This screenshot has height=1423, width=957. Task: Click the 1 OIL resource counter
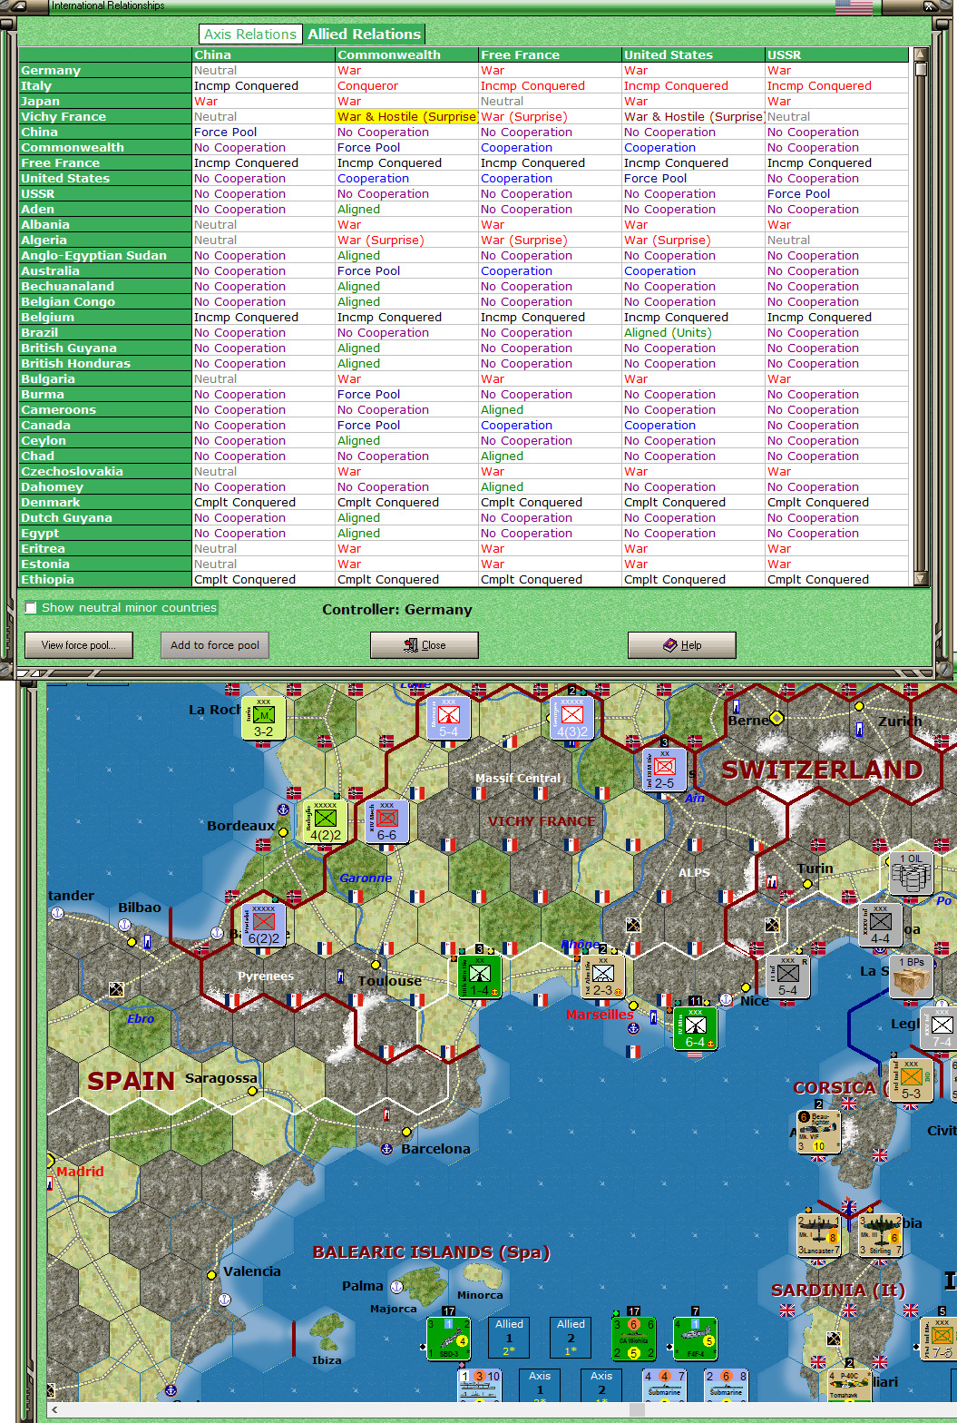(x=911, y=874)
